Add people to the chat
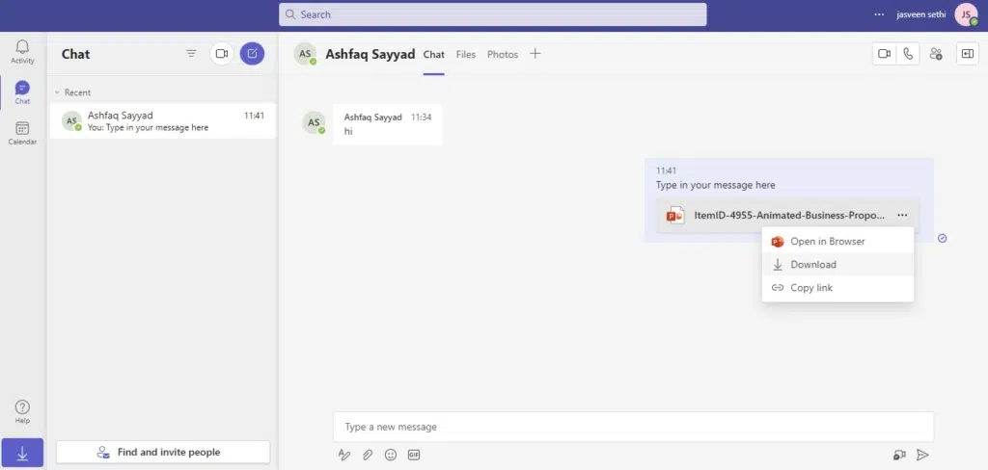This screenshot has height=470, width=988. point(935,54)
